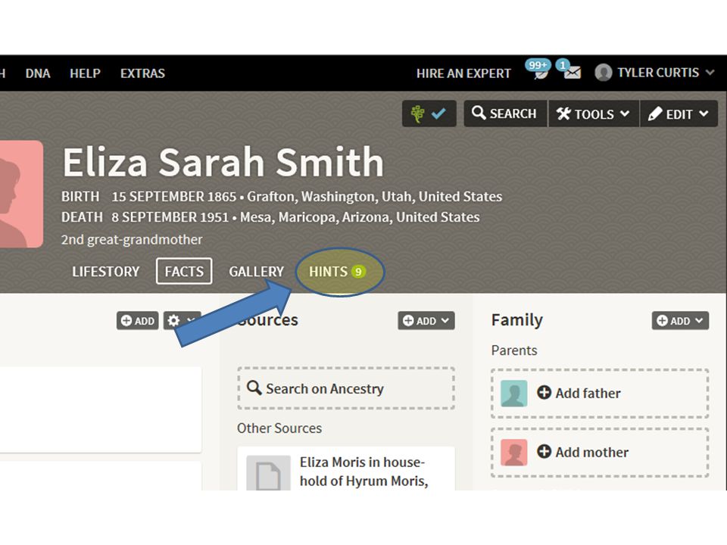This screenshot has width=727, height=545.
Task: Click the father silhouette avatar icon
Action: pos(513,394)
